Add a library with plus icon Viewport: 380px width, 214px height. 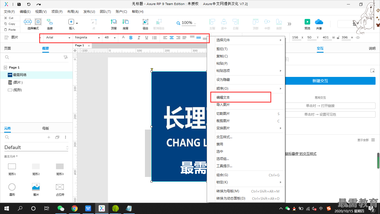coord(49,137)
